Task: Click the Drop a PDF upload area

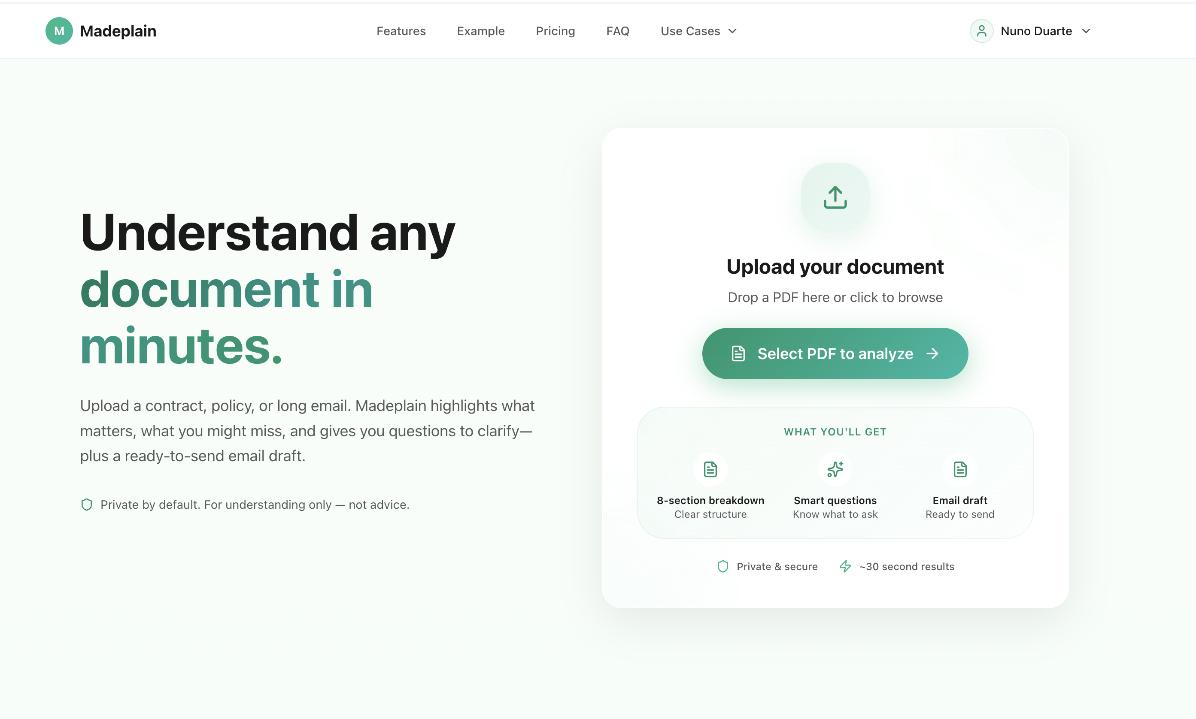Action: tap(835, 297)
